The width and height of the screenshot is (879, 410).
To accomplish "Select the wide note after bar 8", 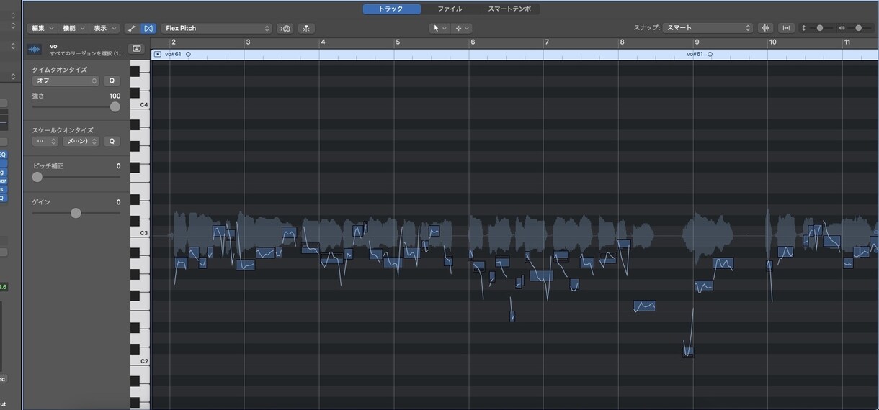I will pos(645,306).
